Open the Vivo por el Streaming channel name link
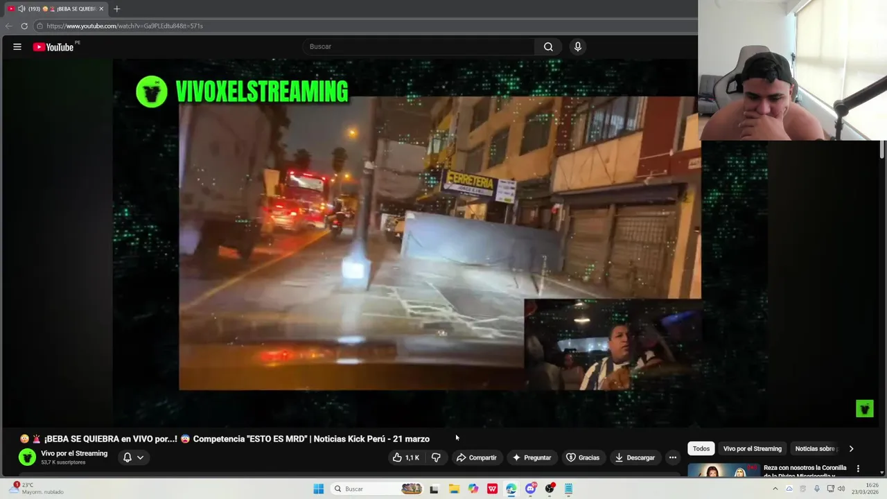 point(74,453)
